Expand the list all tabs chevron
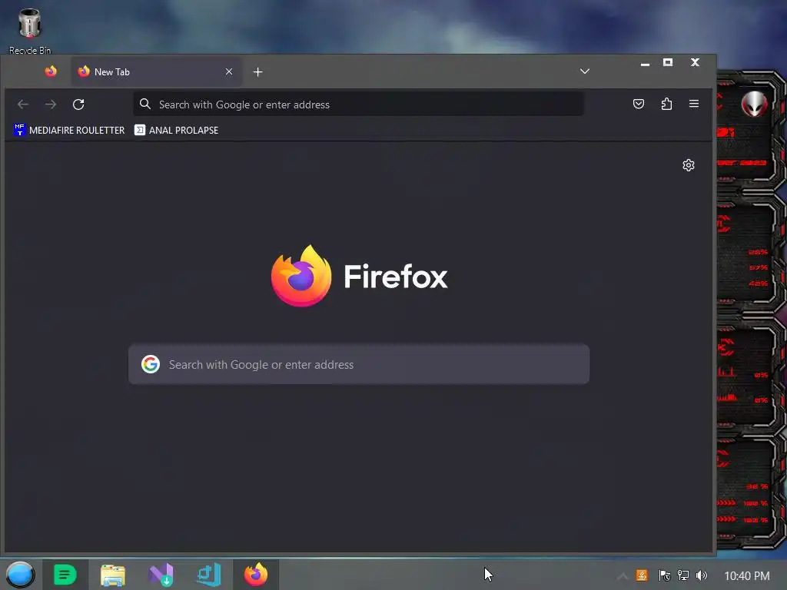Viewport: 787px width, 590px height. click(585, 71)
